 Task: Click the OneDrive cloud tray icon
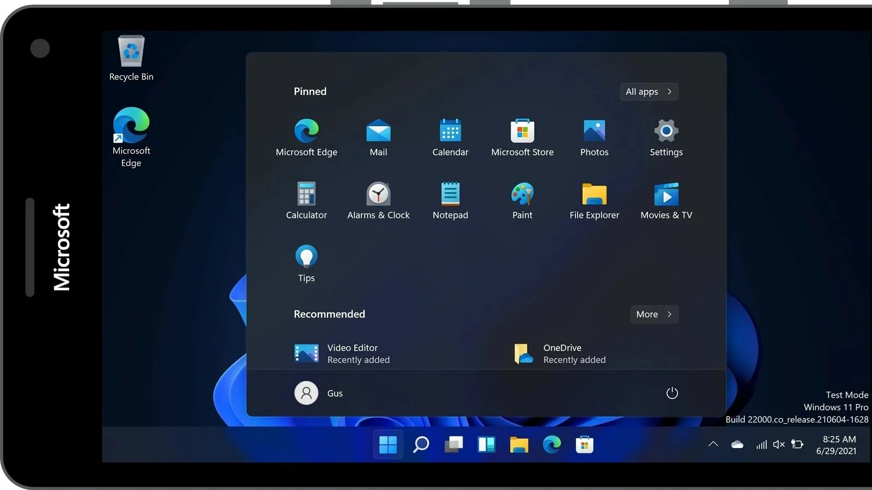(x=737, y=445)
